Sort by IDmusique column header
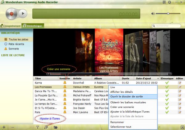Image resolution: width=185 pixels, height=130 pixels. point(167,78)
